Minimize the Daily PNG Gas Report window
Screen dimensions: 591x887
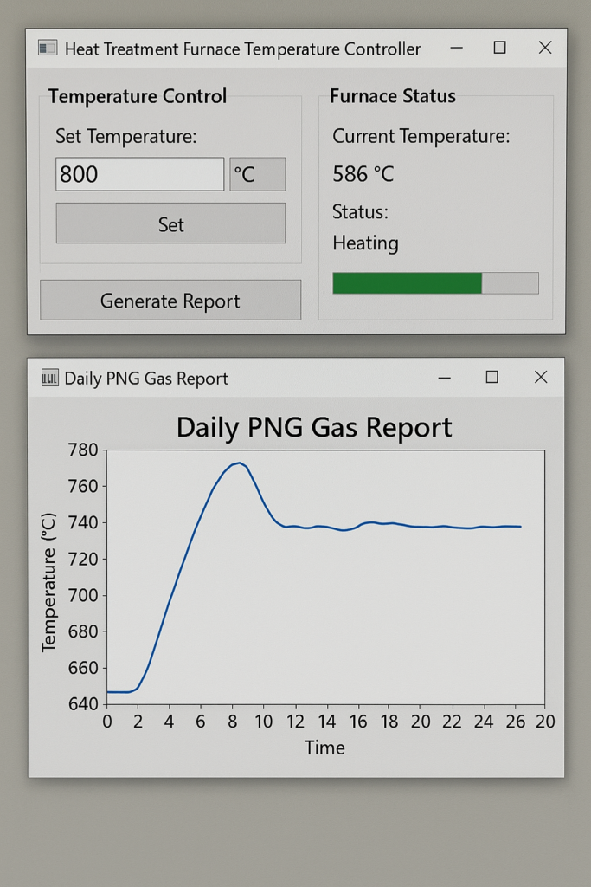click(x=445, y=378)
